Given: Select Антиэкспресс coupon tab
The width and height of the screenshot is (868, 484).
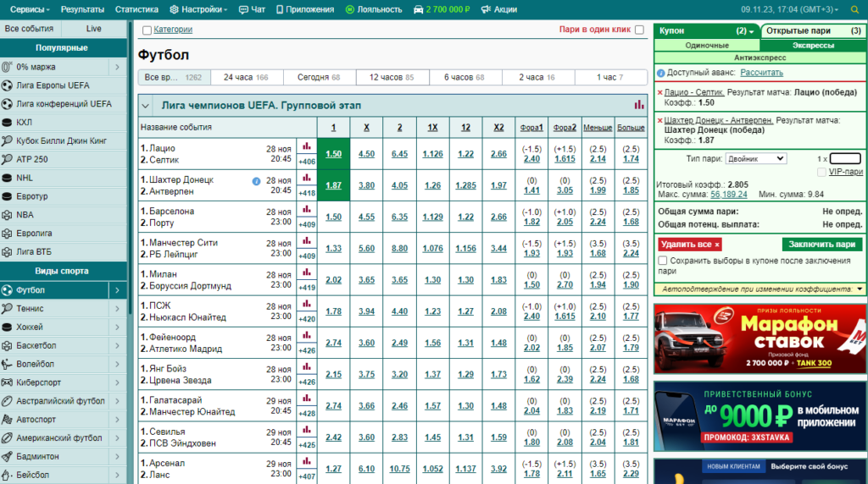Looking at the screenshot, I should click(760, 58).
